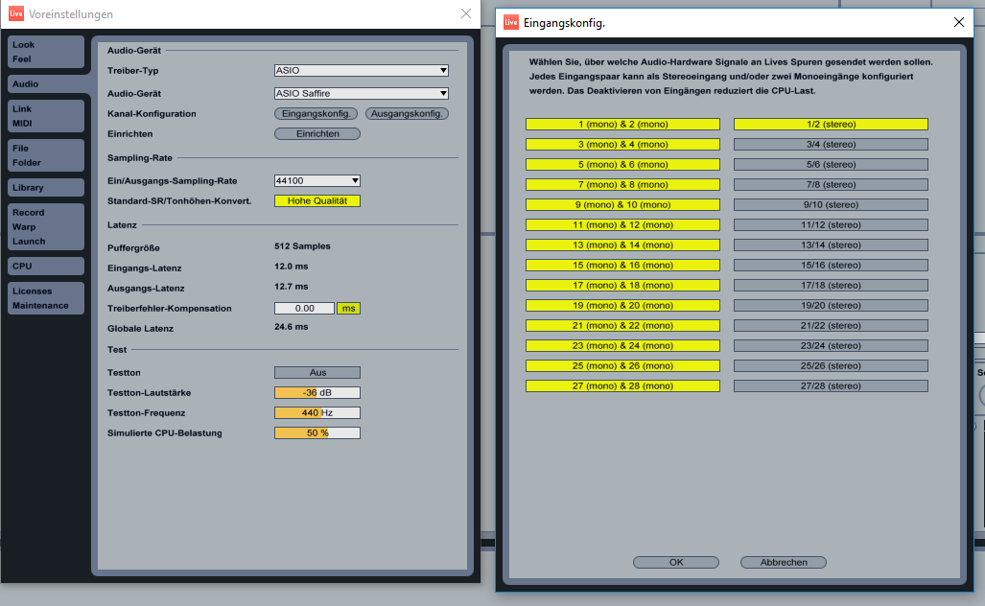Enable the 19/20 (stereo) input
The width and height of the screenshot is (985, 606).
tap(831, 305)
